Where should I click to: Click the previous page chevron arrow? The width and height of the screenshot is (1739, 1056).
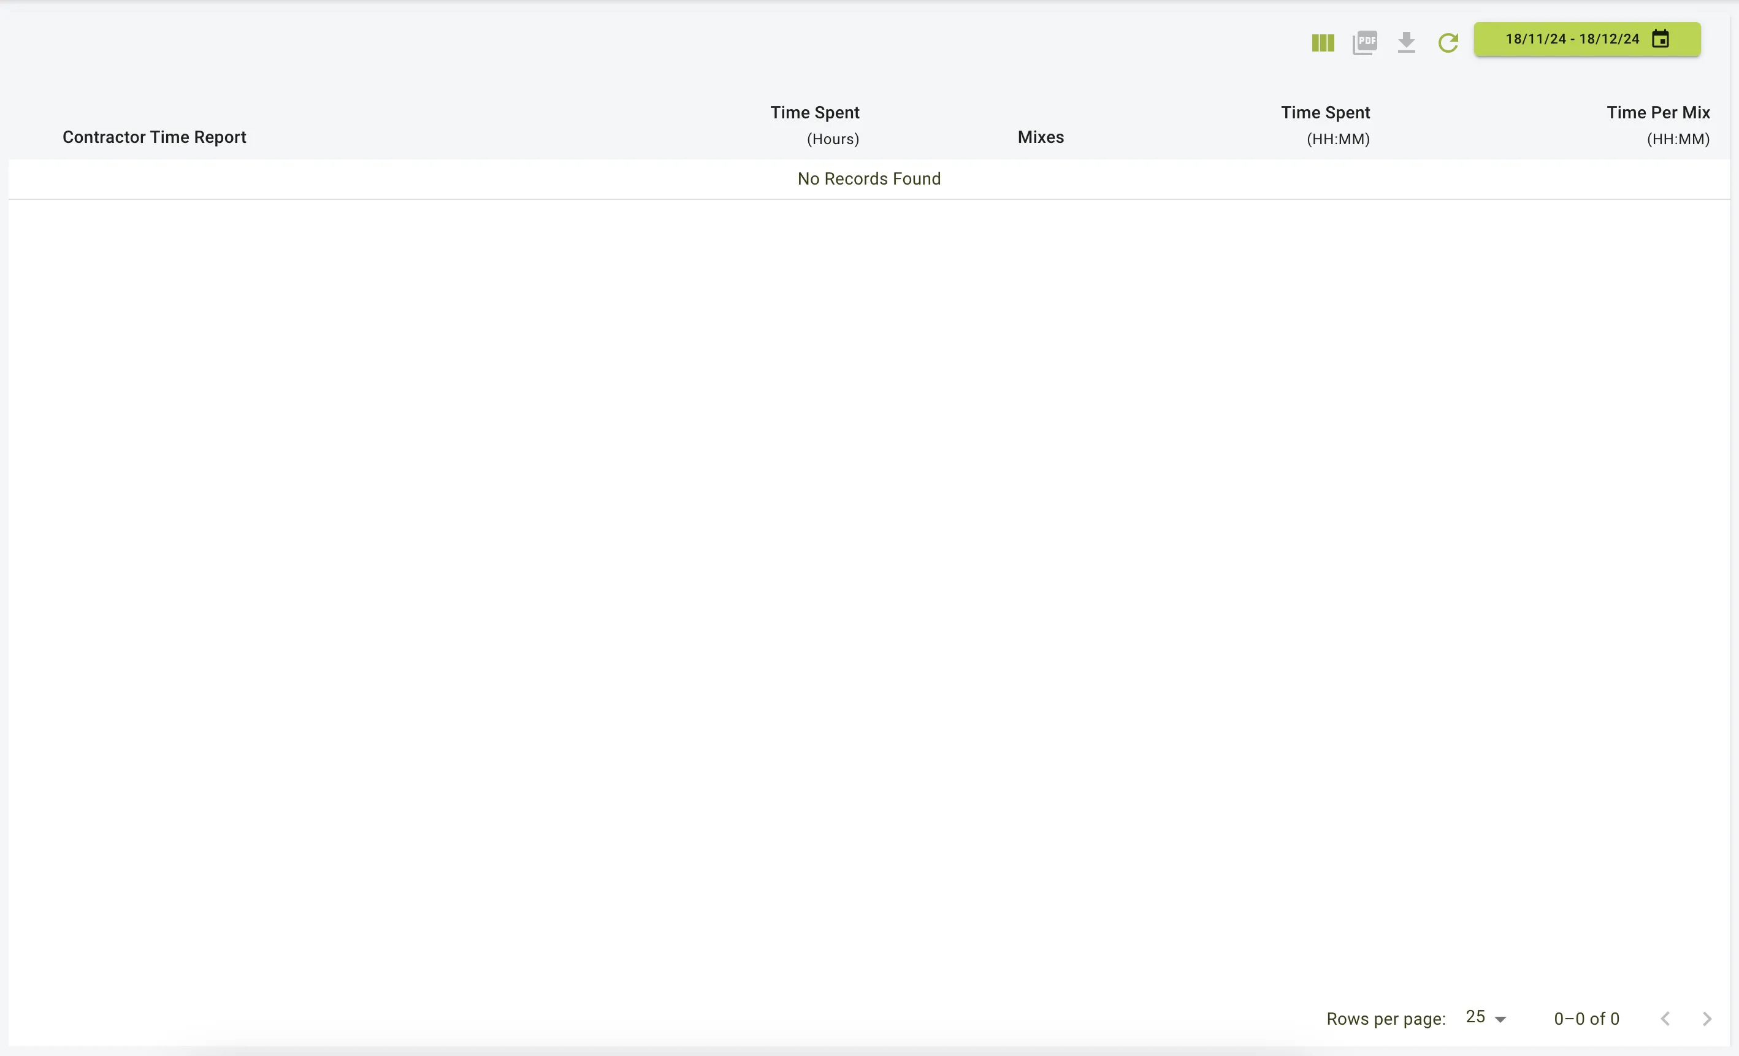pyautogui.click(x=1665, y=1019)
